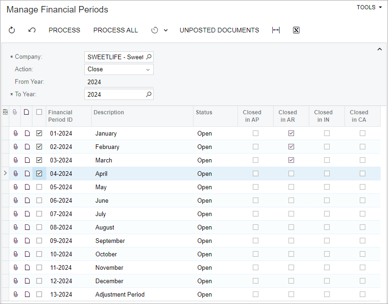
Task: Open the Tools menu
Action: point(369,7)
